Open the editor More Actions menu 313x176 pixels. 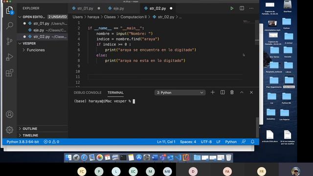tap(251, 8)
